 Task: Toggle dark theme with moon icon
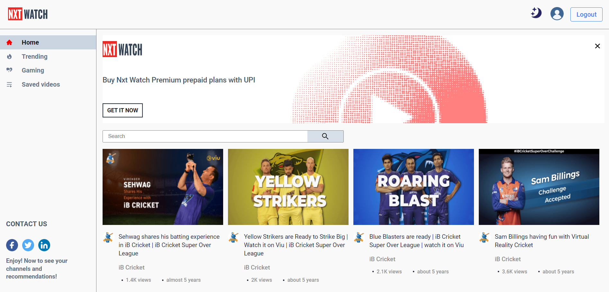click(536, 13)
